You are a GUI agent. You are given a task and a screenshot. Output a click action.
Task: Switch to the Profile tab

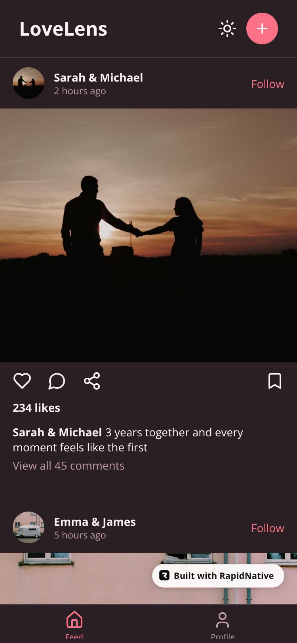[x=223, y=626]
